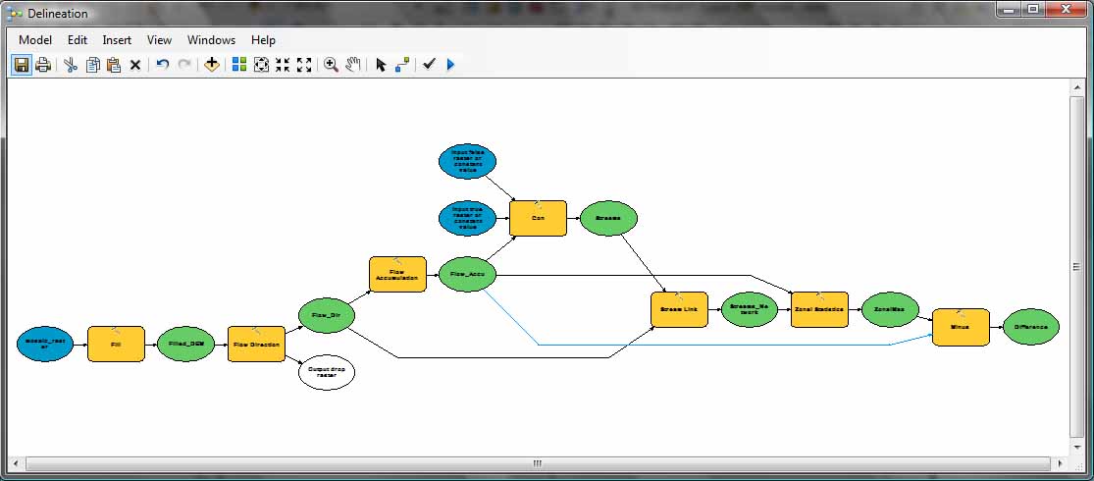Screen dimensions: 1094x481
Task: Click the Fixed Zoom Out icon
Action: [x=304, y=65]
